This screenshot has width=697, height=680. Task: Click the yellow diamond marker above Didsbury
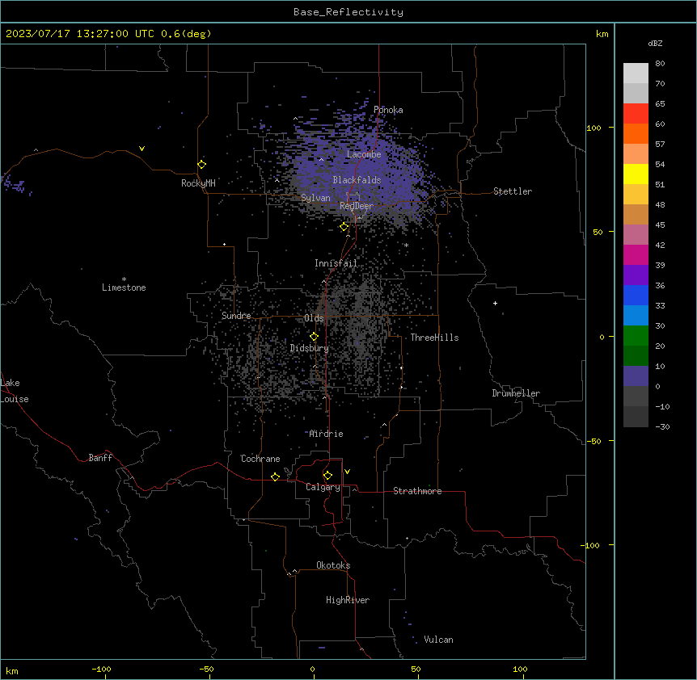315,337
